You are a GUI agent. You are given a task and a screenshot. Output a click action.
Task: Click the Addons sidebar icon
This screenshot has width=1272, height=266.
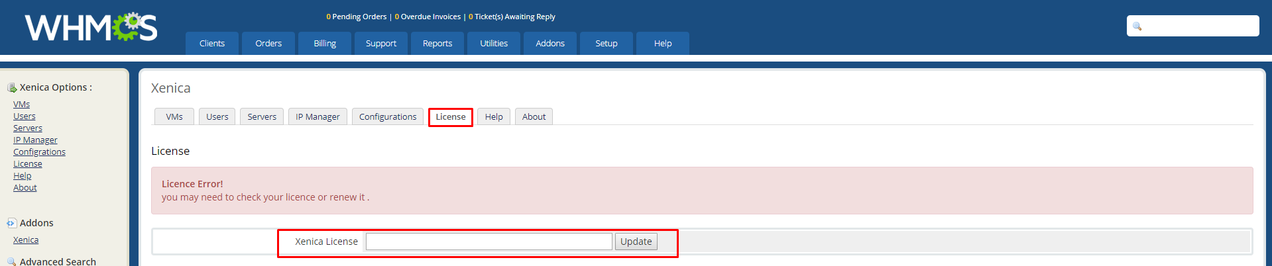click(x=12, y=223)
